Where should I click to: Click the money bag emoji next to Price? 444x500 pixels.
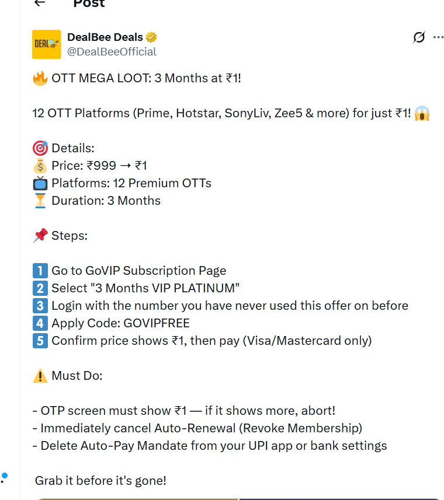pyautogui.click(x=39, y=165)
